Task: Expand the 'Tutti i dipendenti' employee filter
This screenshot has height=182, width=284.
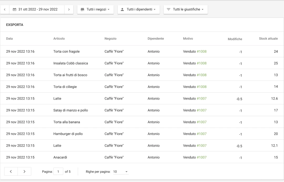Action: (x=139, y=9)
